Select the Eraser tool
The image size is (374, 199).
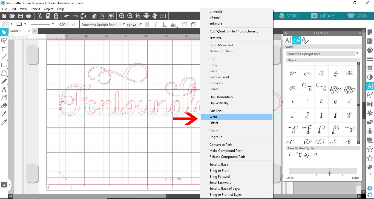click(4, 106)
